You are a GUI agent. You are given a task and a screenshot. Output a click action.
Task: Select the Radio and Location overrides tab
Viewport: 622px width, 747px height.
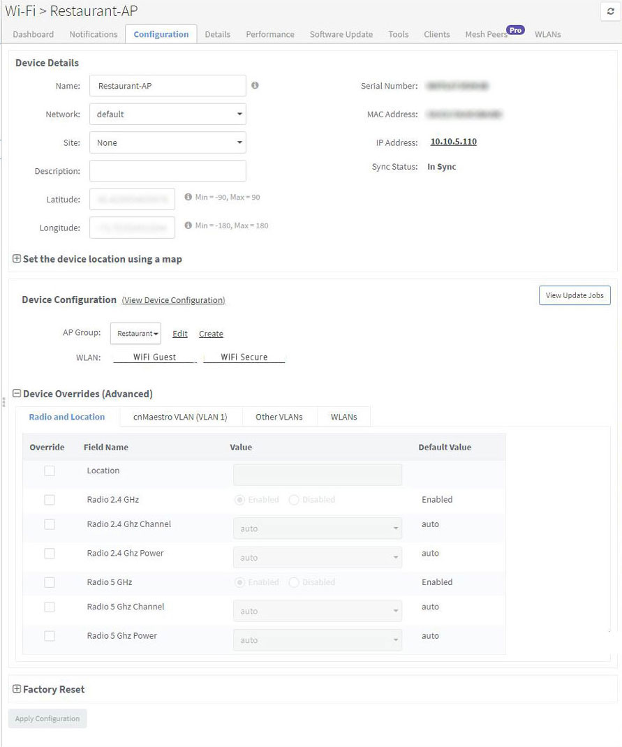tap(67, 417)
